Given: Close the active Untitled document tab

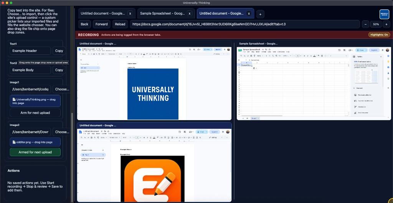Looking at the screenshot, I should click(x=249, y=13).
